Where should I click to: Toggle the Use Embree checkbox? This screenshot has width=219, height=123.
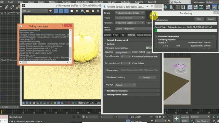point(133,63)
